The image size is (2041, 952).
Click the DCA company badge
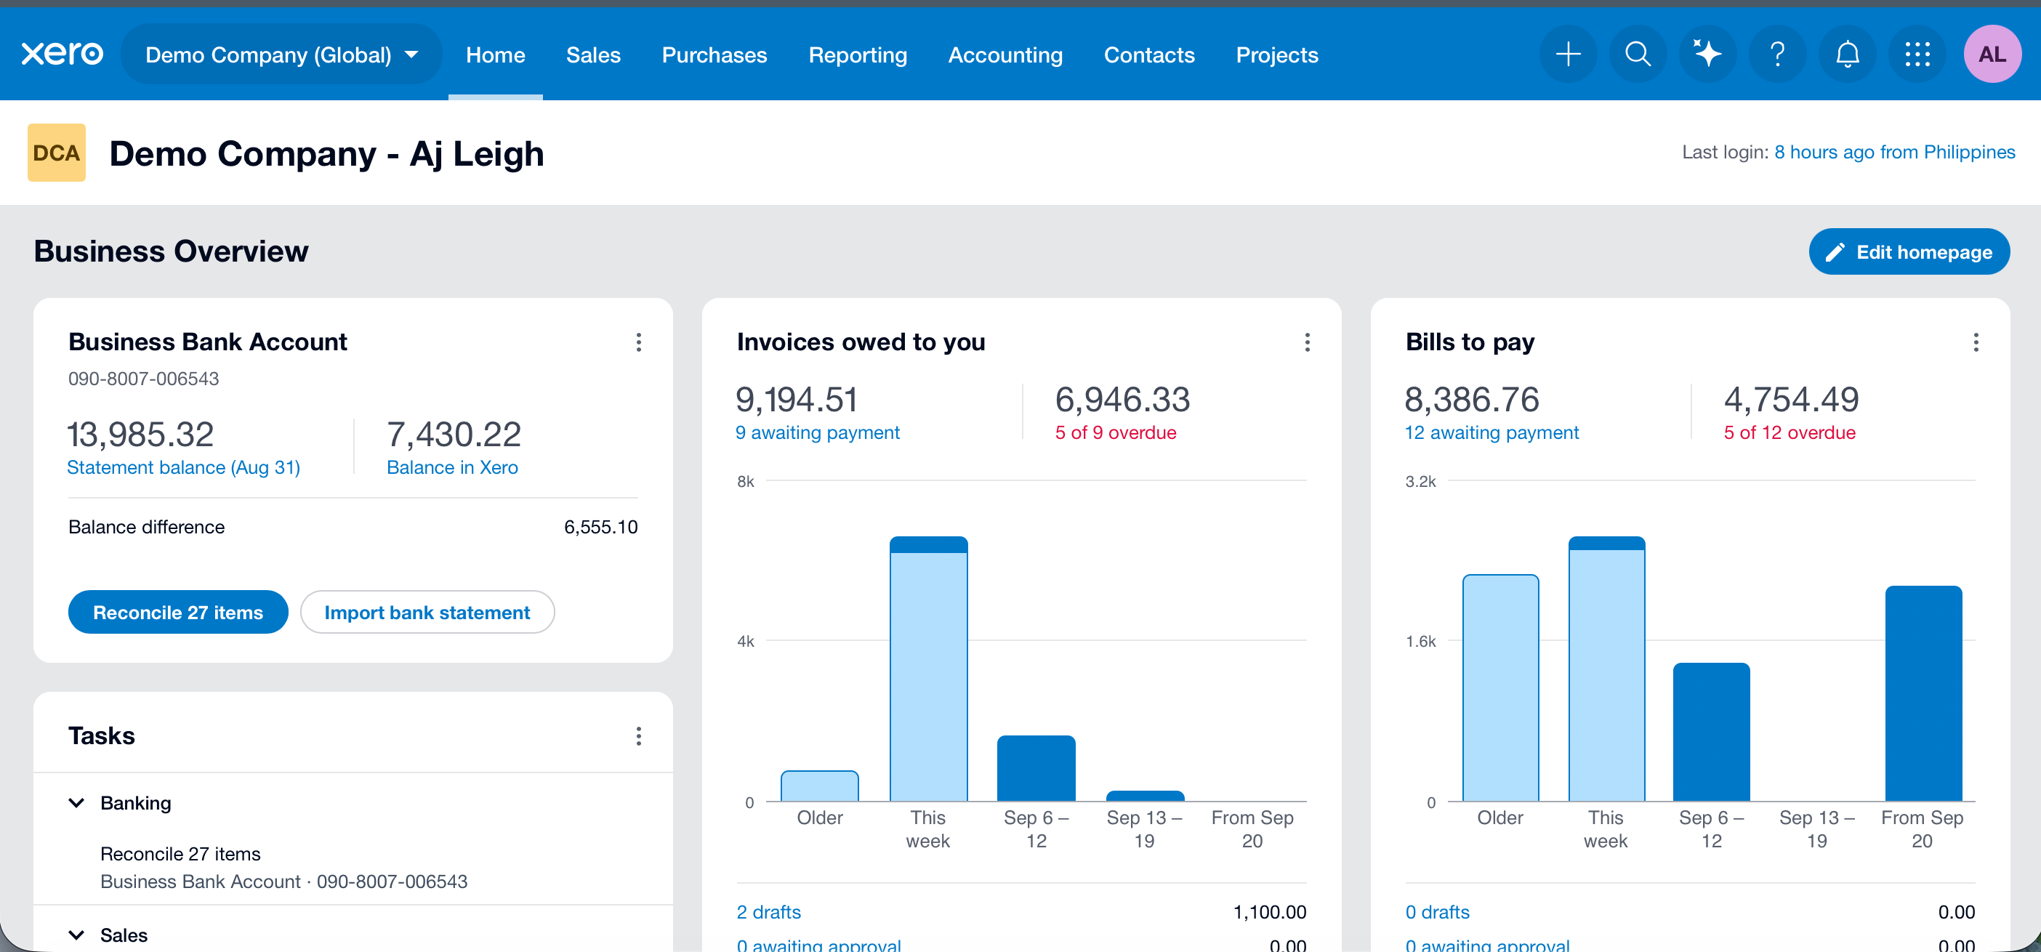[x=56, y=153]
